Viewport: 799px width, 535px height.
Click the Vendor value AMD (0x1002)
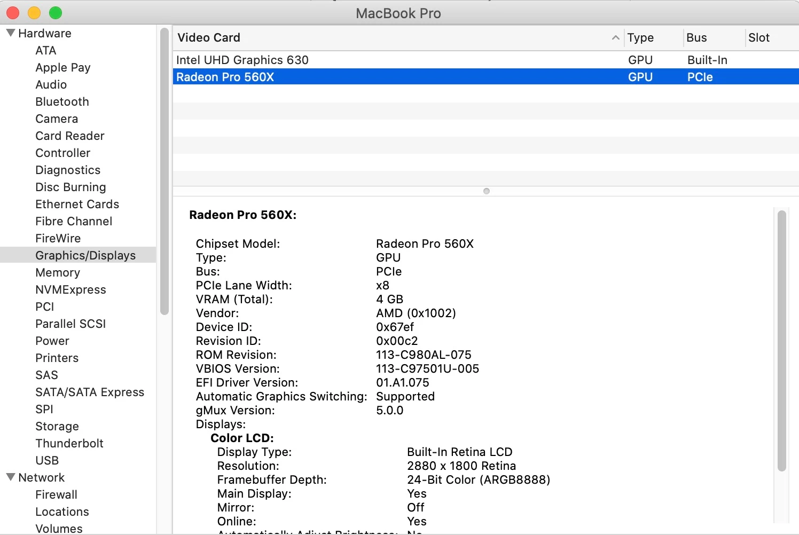[x=416, y=313]
